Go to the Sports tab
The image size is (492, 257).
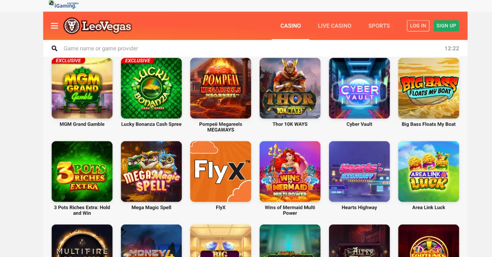(379, 26)
